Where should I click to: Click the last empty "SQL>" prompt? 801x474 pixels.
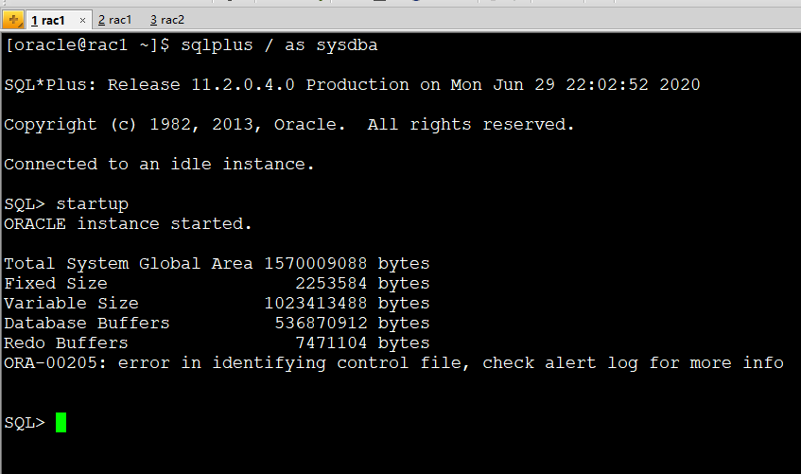(x=24, y=423)
